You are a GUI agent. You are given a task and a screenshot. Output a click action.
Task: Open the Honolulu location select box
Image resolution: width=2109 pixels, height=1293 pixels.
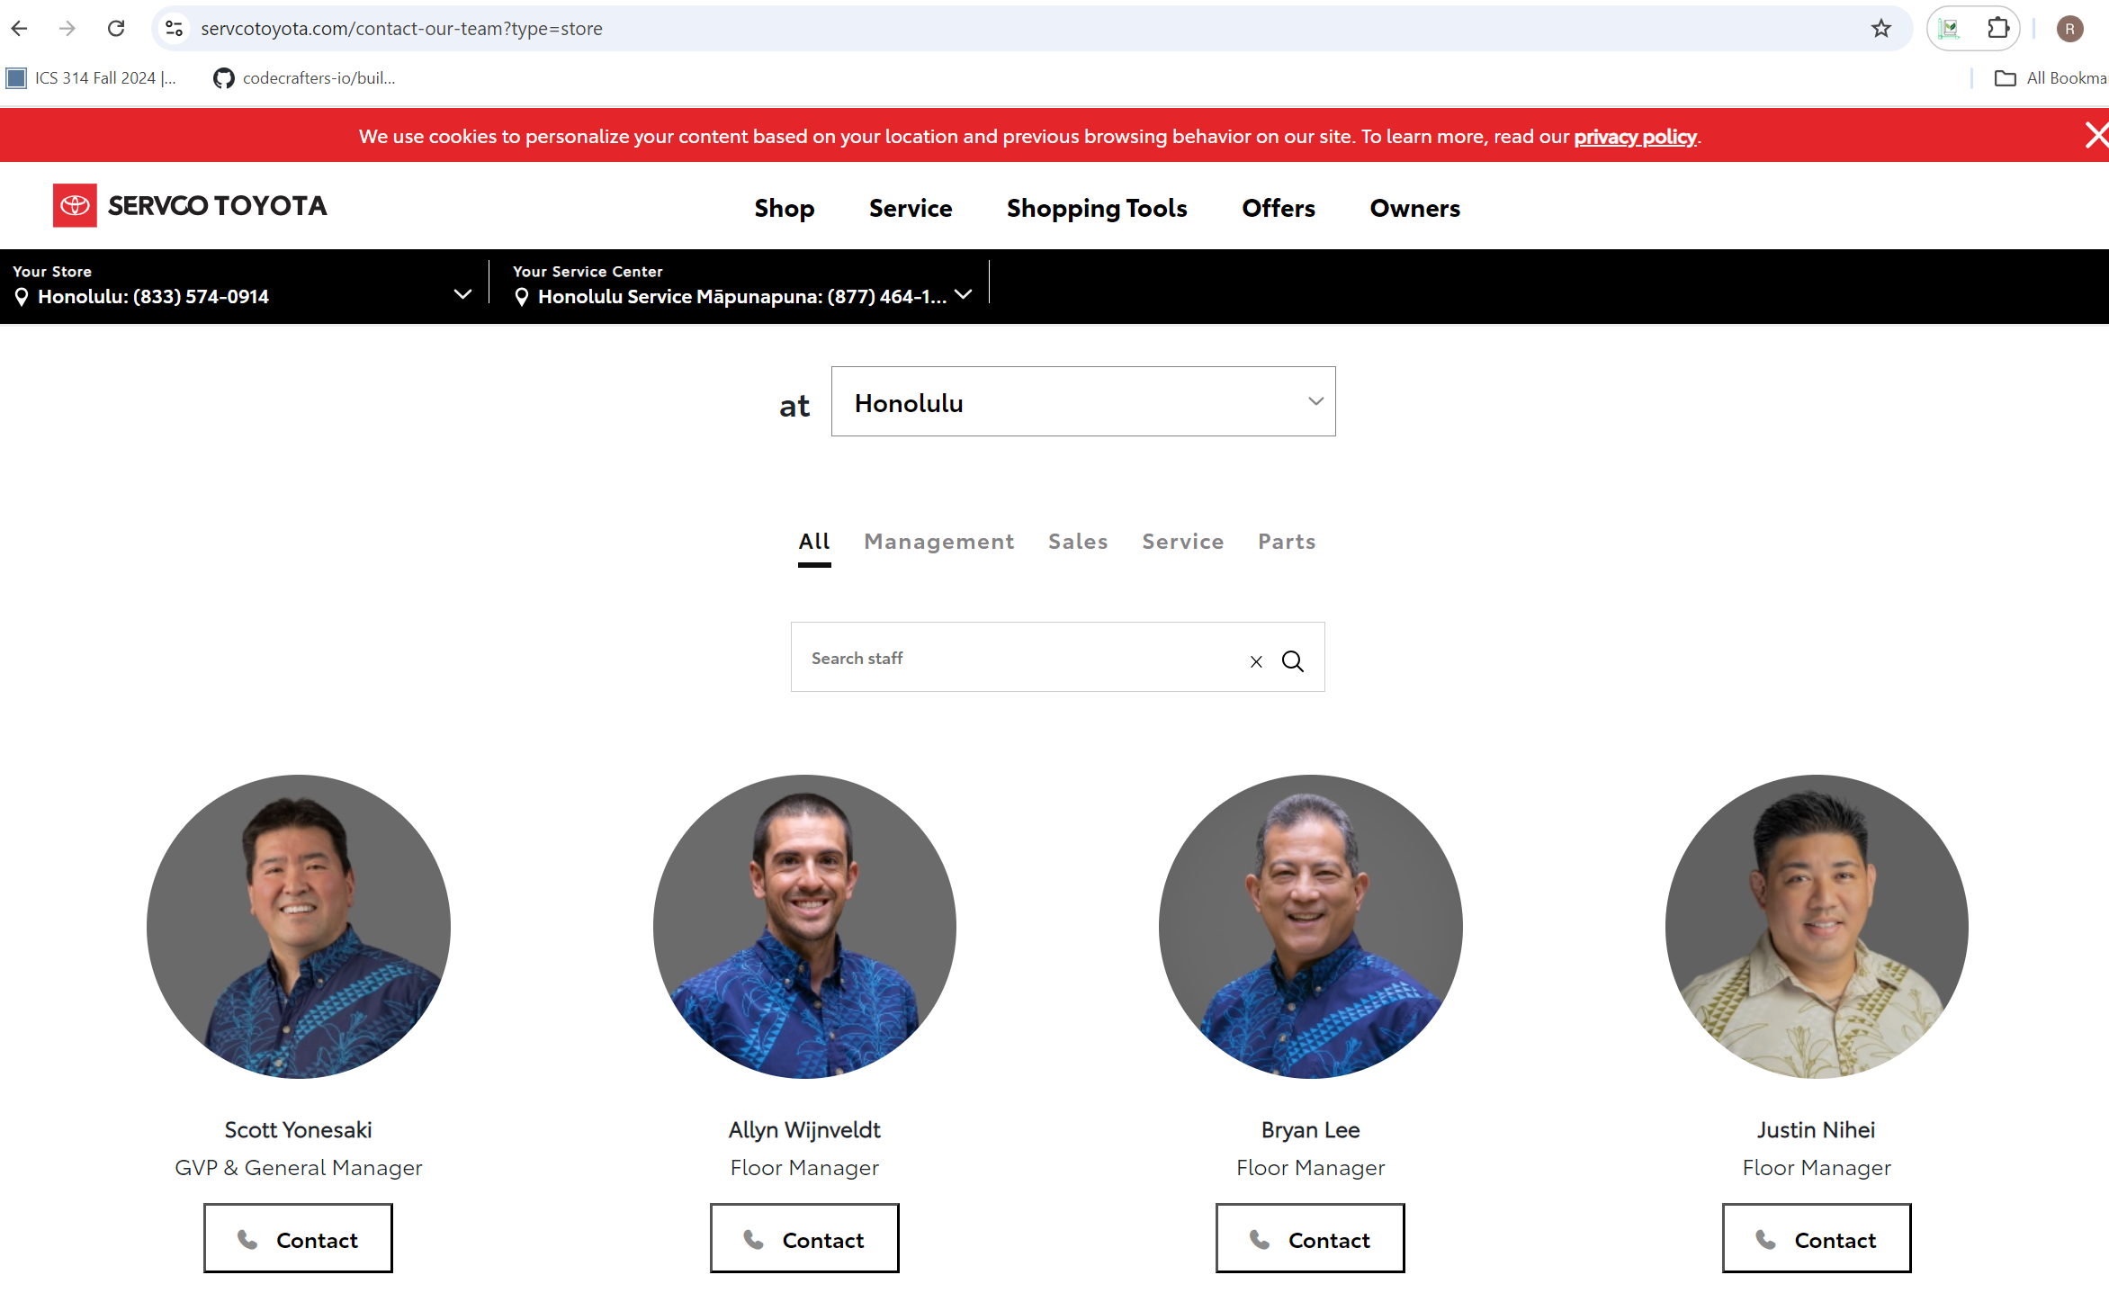[1082, 402]
